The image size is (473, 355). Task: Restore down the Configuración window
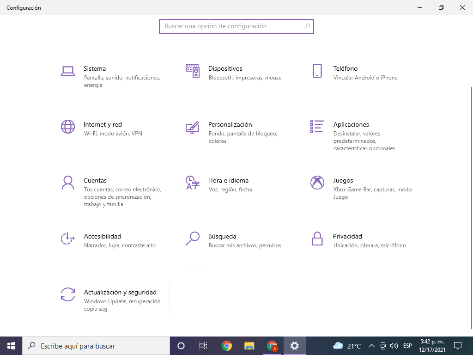[441, 7]
